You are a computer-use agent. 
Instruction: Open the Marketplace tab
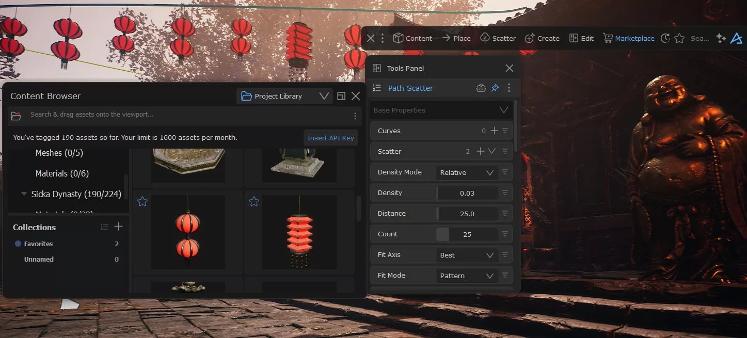[628, 38]
